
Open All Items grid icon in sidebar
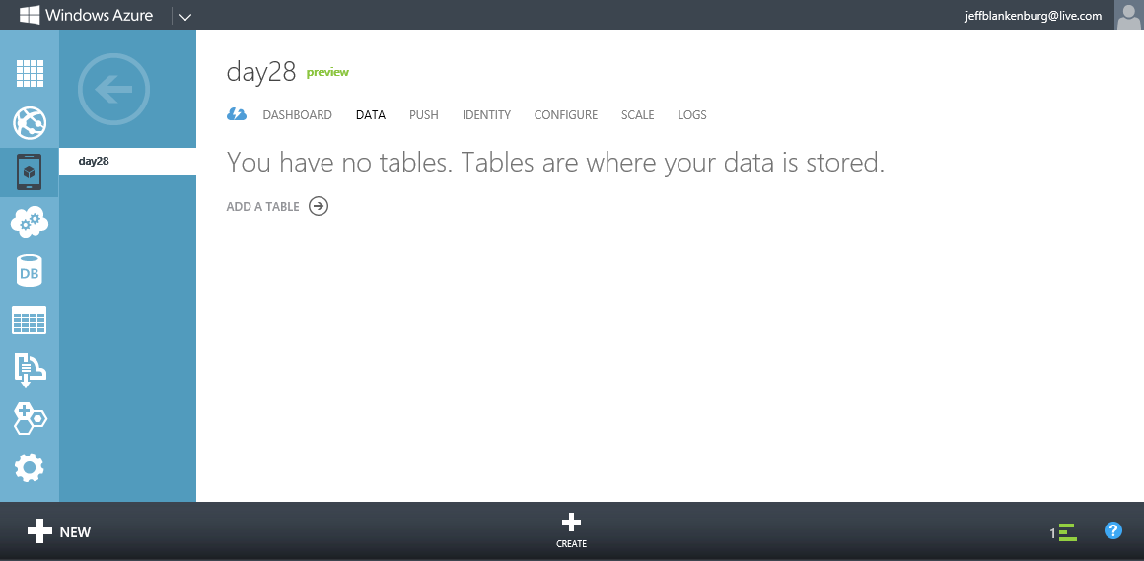[x=30, y=74]
